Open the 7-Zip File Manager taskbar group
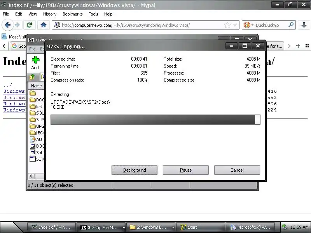The height and width of the screenshot is (233, 311). [101, 227]
